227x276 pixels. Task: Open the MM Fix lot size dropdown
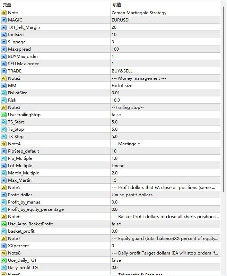pos(122,86)
